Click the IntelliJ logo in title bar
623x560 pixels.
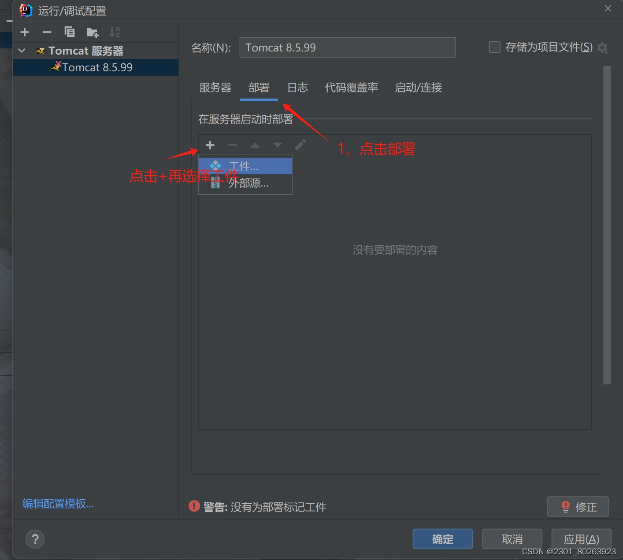(x=26, y=11)
